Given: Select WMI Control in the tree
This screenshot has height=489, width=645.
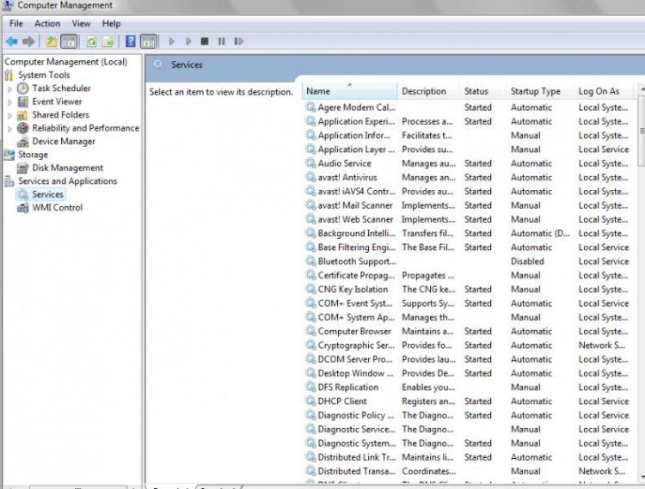Looking at the screenshot, I should point(57,207).
